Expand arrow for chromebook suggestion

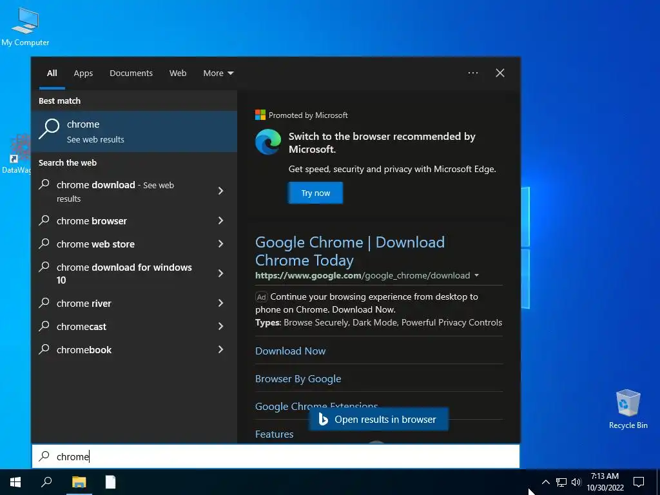pos(220,349)
